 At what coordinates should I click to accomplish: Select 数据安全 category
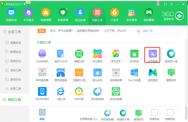coord(13,52)
